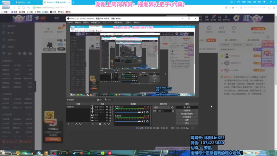Click the 开始录制 button in OBS
This screenshot has width=277, height=156.
click(x=187, y=111)
